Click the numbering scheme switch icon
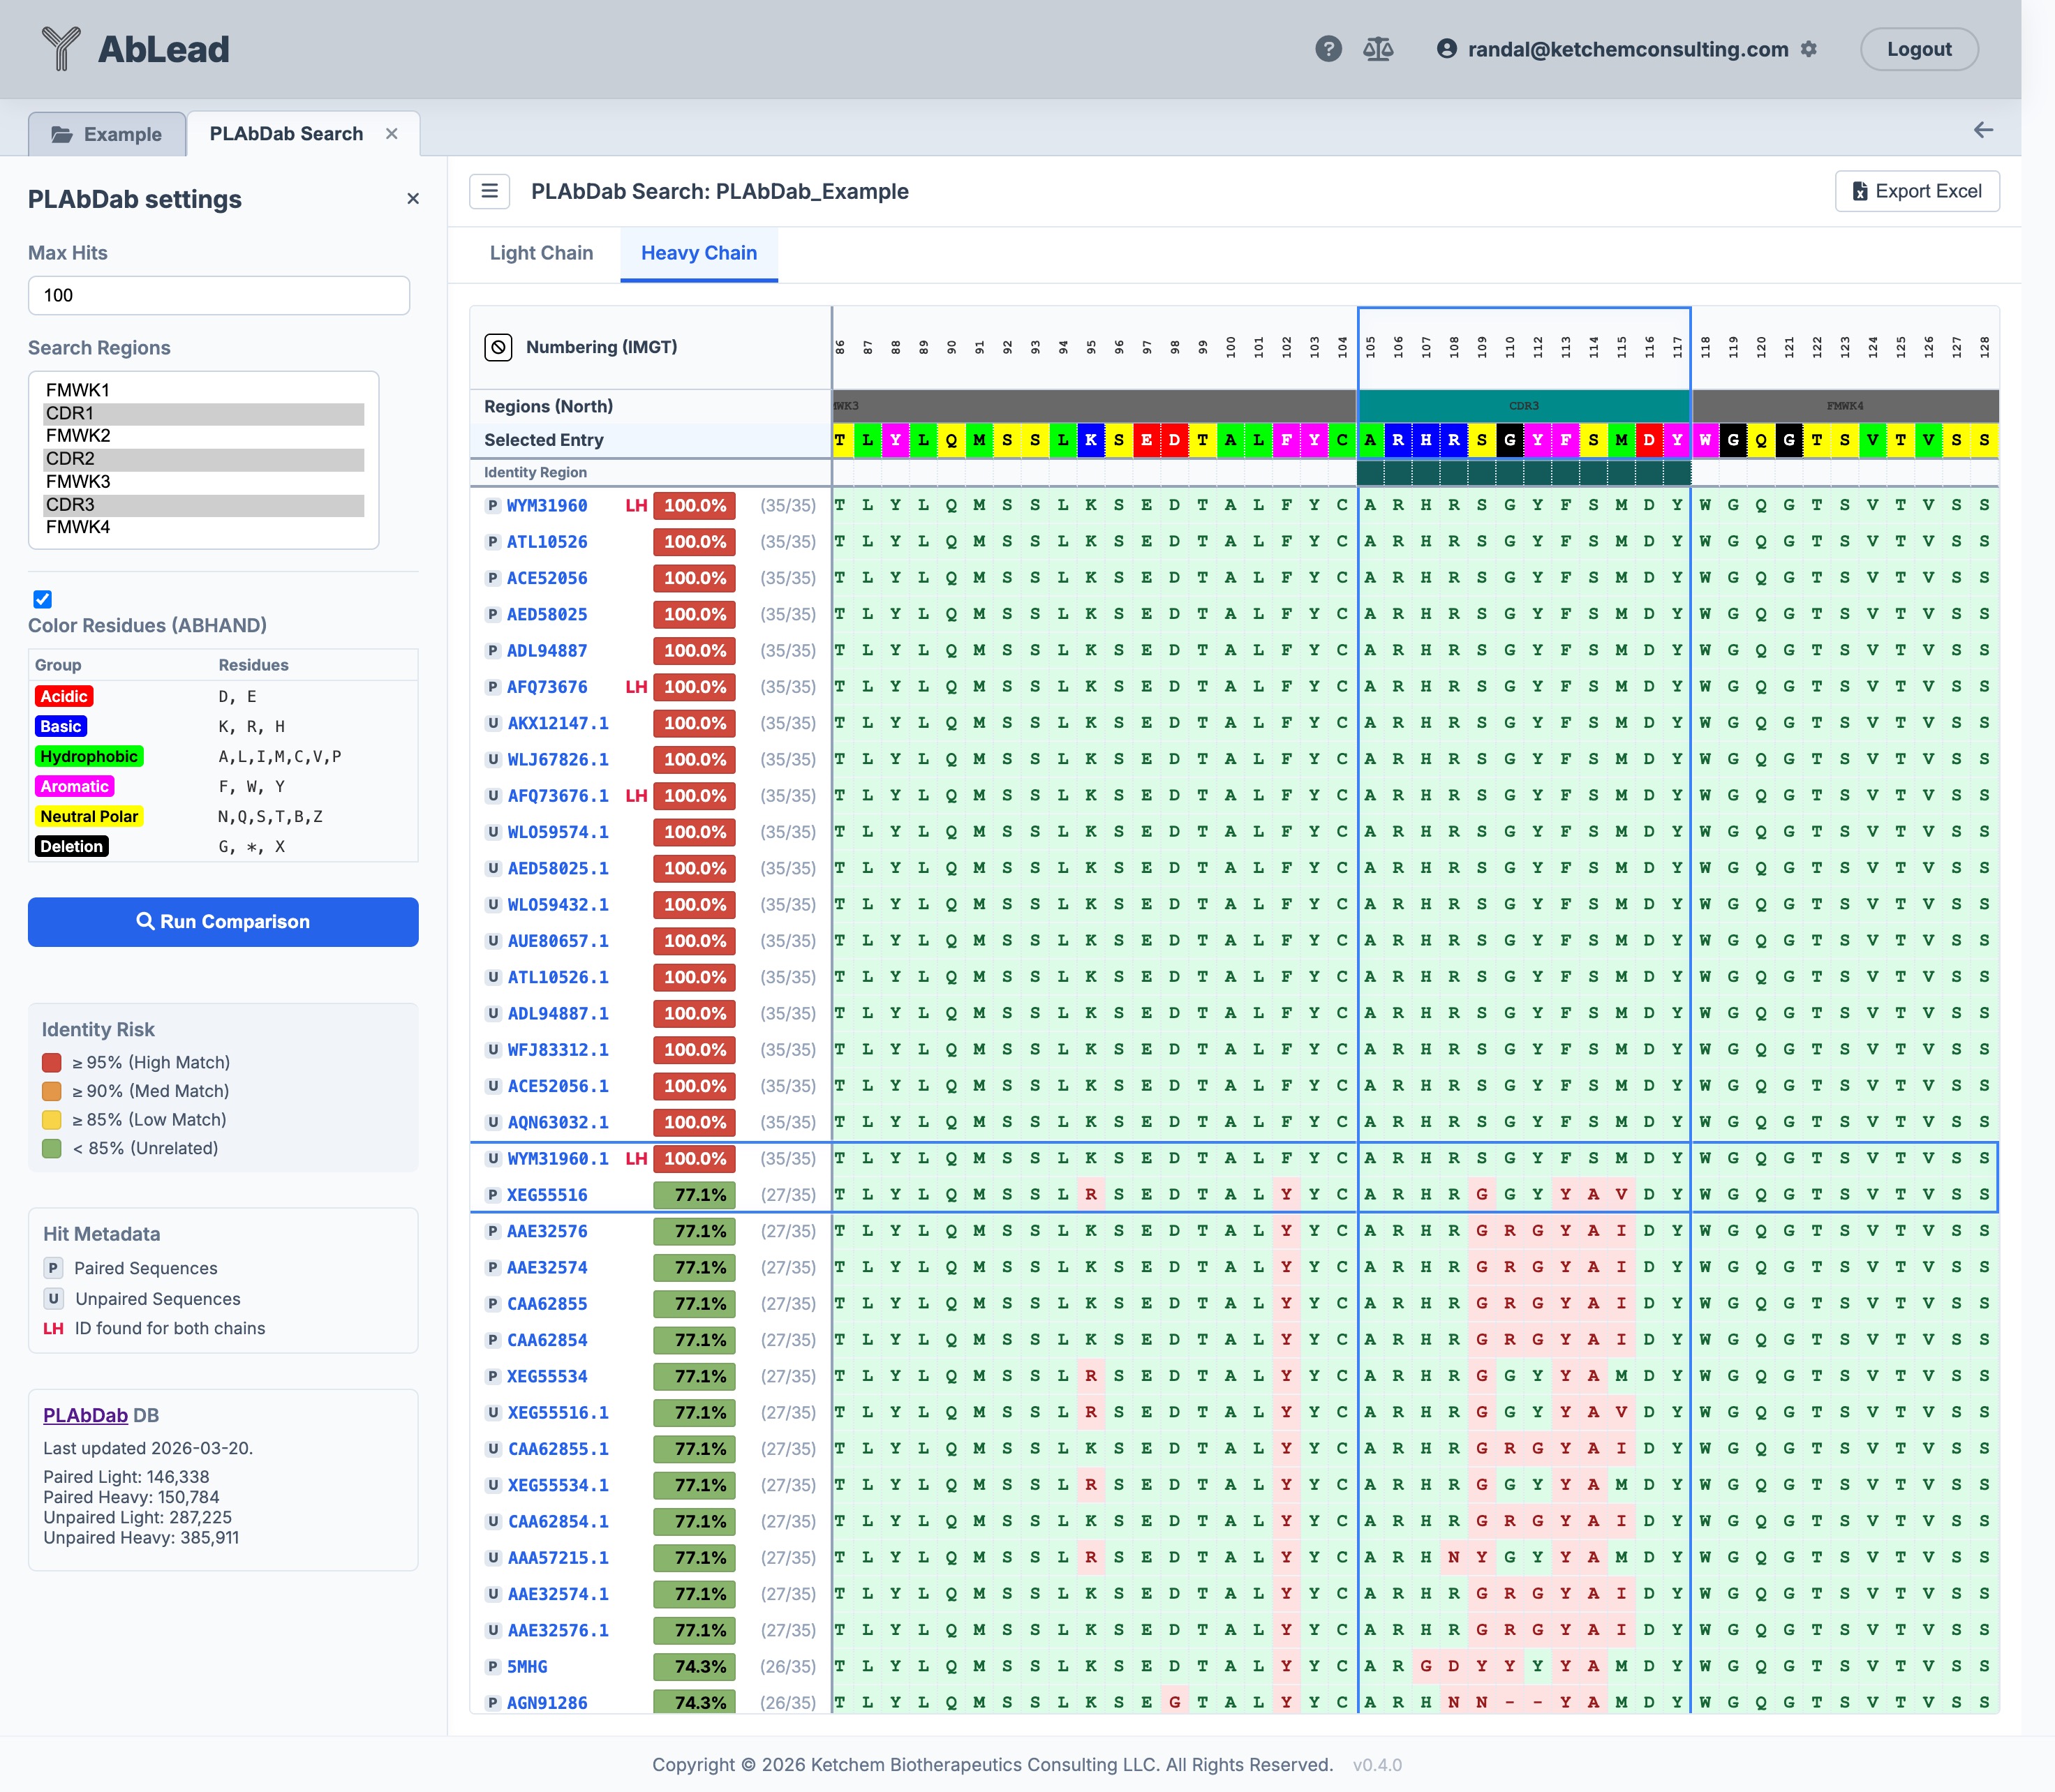The width and height of the screenshot is (2055, 1792). coord(498,347)
